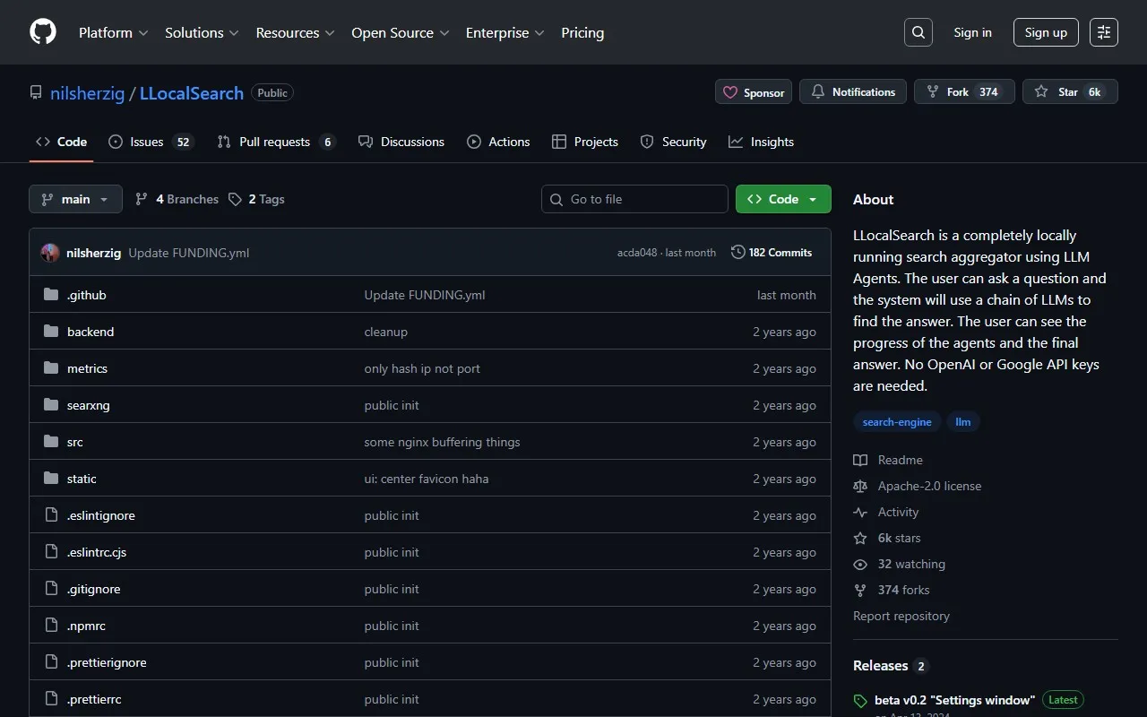Open the Readme via the book icon
Screen dimensions: 1147x717
[860, 460]
